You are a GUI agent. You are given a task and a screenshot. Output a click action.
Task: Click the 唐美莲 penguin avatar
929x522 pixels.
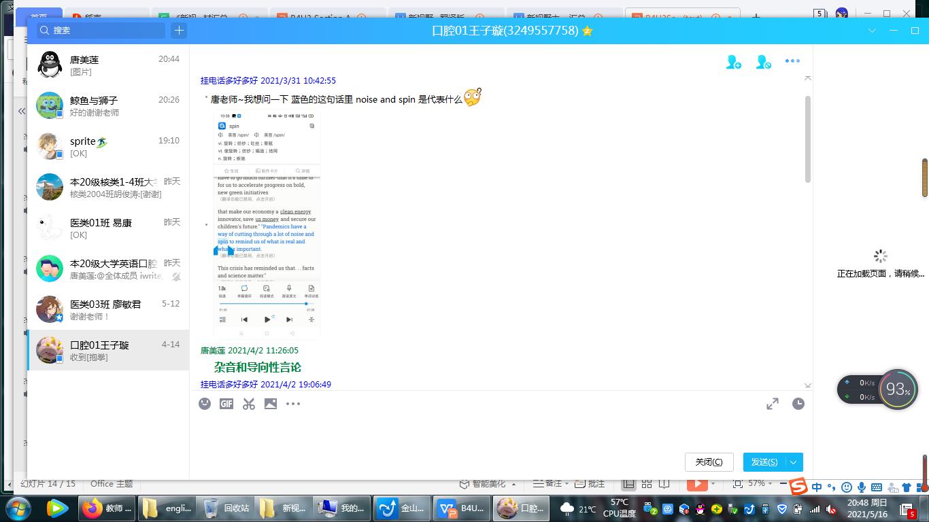[x=50, y=65]
